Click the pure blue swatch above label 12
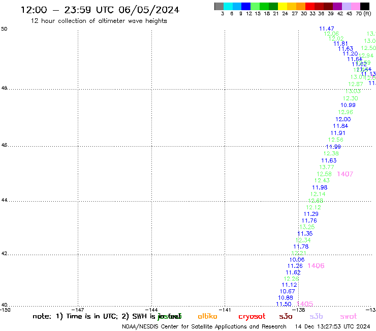The height and width of the screenshot is (331, 376). pos(246,6)
